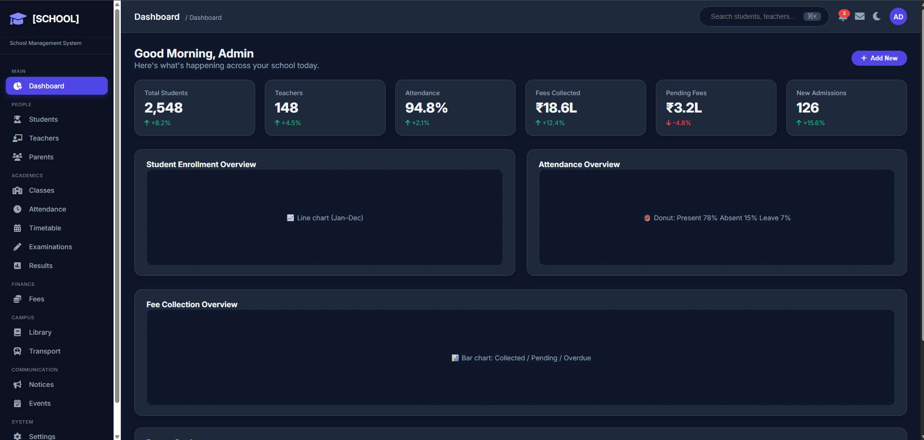
Task: Open notifications bell with red badge
Action: 843,16
